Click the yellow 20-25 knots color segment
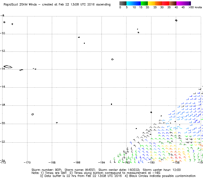Image resolution: width=203 pixels, height=178 pixels. (151, 3)
